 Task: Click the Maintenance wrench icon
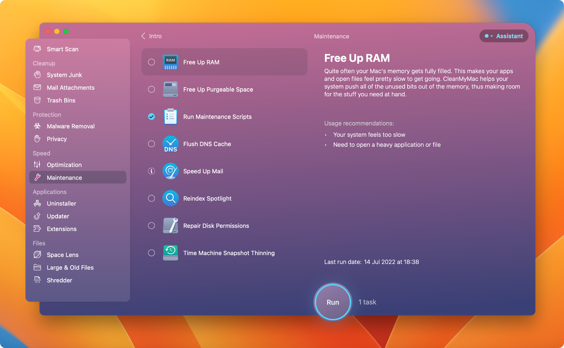[37, 178]
